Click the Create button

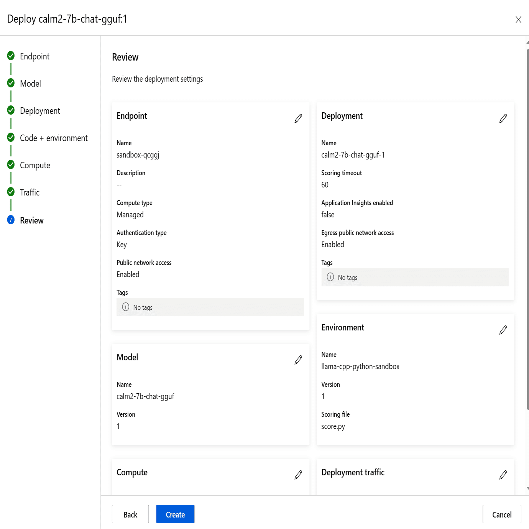[x=175, y=514]
